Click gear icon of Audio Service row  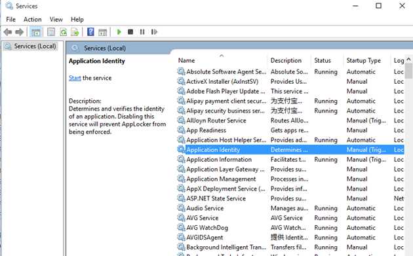(181, 208)
